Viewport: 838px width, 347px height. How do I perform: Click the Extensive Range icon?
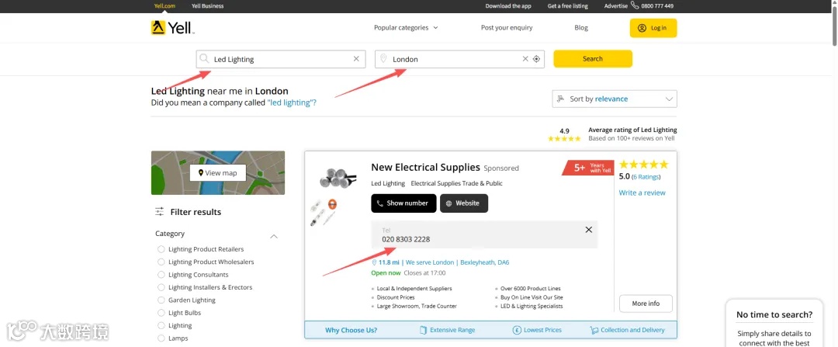[424, 330]
